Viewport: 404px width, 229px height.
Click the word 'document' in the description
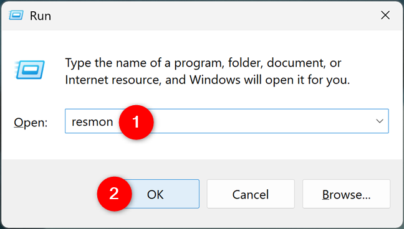pos(296,63)
